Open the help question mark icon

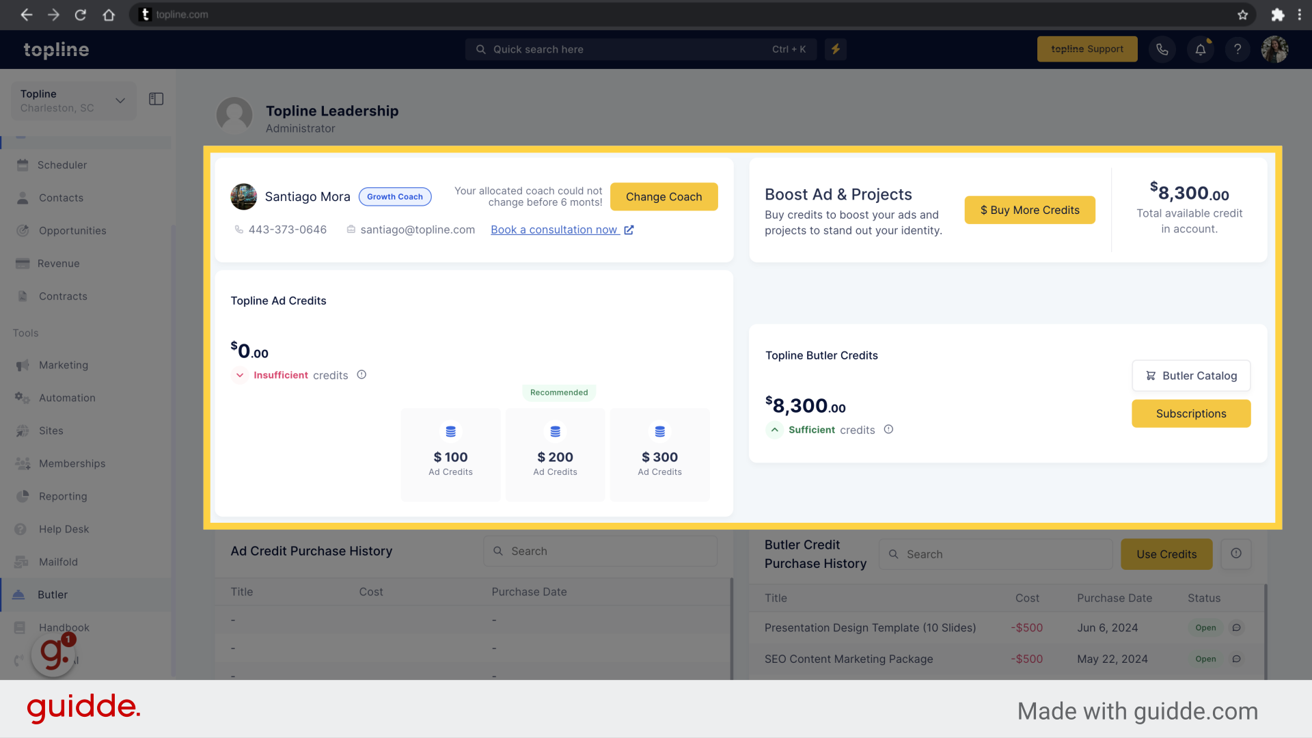point(1238,49)
